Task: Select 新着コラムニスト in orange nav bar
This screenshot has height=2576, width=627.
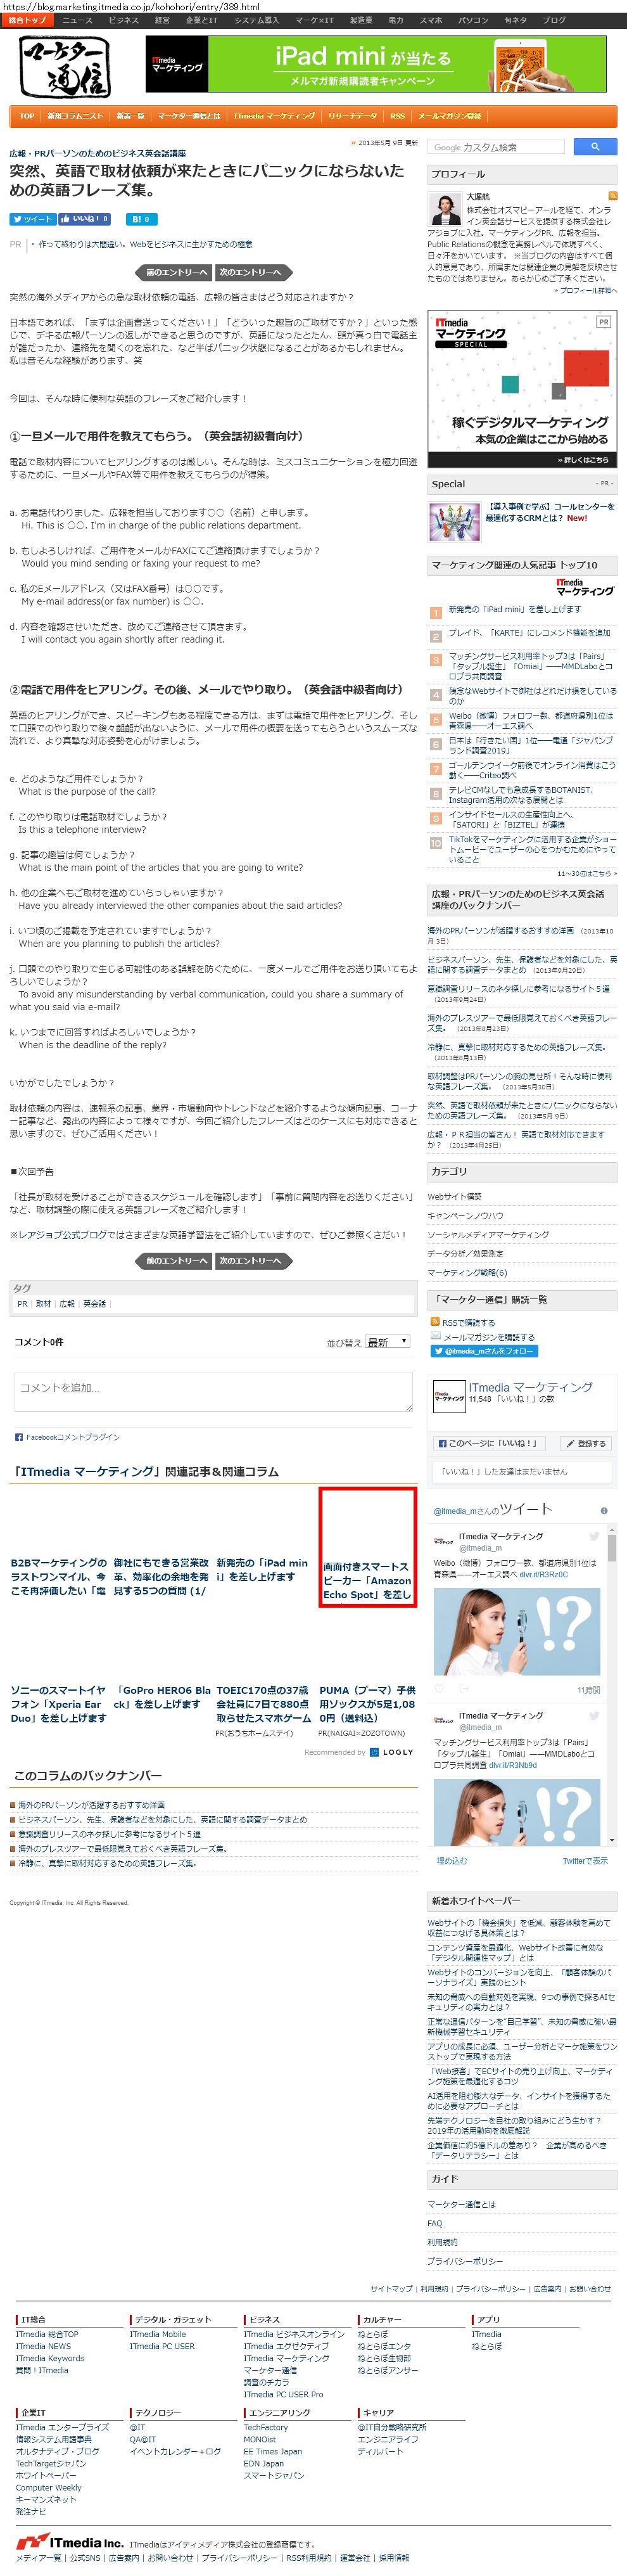Action: [75, 116]
